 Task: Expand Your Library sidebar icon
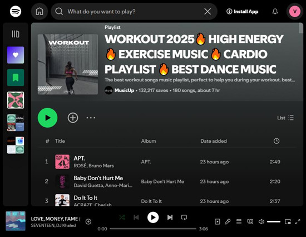(x=16, y=34)
